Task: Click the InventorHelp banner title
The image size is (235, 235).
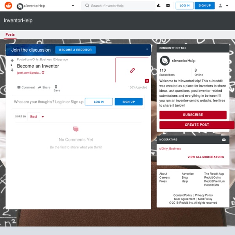Action: pos(18,20)
